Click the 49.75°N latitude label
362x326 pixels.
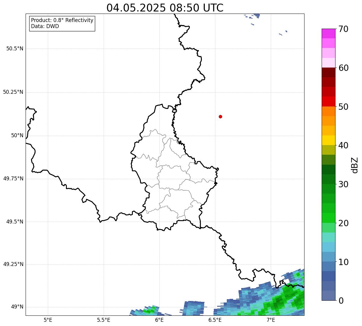point(13,179)
